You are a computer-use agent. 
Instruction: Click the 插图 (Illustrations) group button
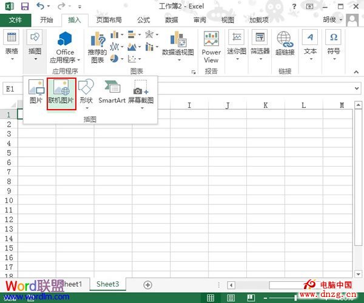tap(35, 45)
